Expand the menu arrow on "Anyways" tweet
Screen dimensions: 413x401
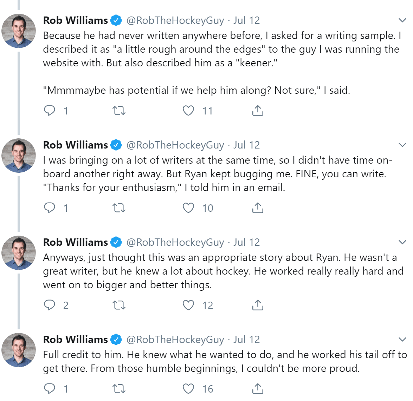[402, 242]
